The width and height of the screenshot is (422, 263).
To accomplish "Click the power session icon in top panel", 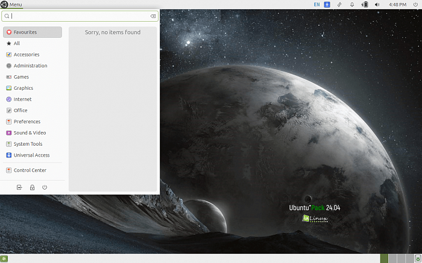I will [x=415, y=5].
